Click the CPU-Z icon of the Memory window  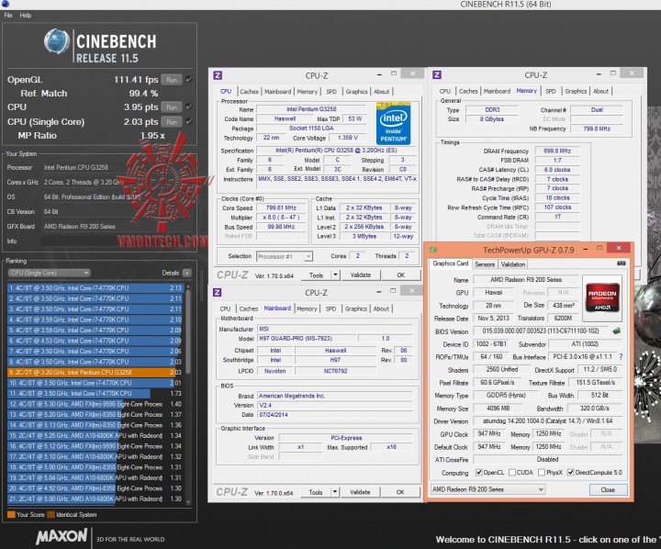(437, 75)
